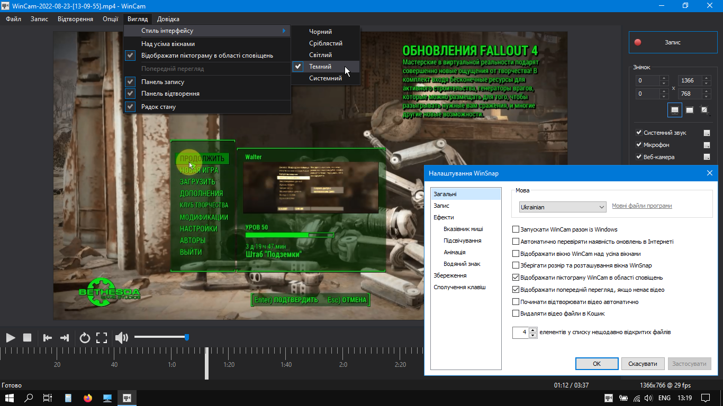Open microphone options button
Screen dimensions: 723x406
[x=707, y=145]
